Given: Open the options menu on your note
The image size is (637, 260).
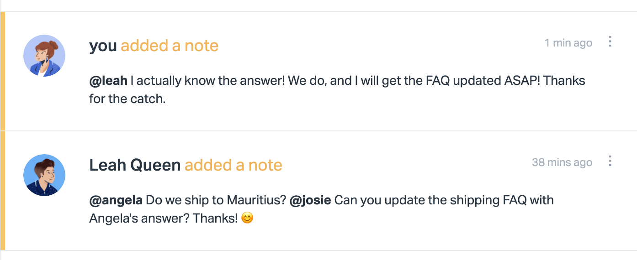Looking at the screenshot, I should pyautogui.click(x=610, y=42).
